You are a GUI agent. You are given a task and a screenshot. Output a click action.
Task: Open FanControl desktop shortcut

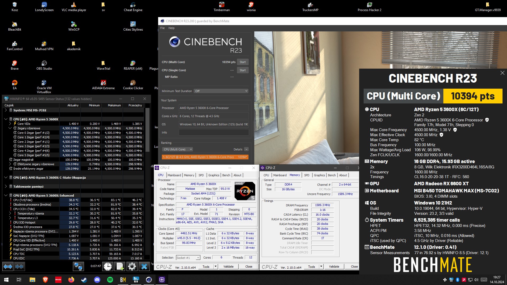pyautogui.click(x=15, y=46)
